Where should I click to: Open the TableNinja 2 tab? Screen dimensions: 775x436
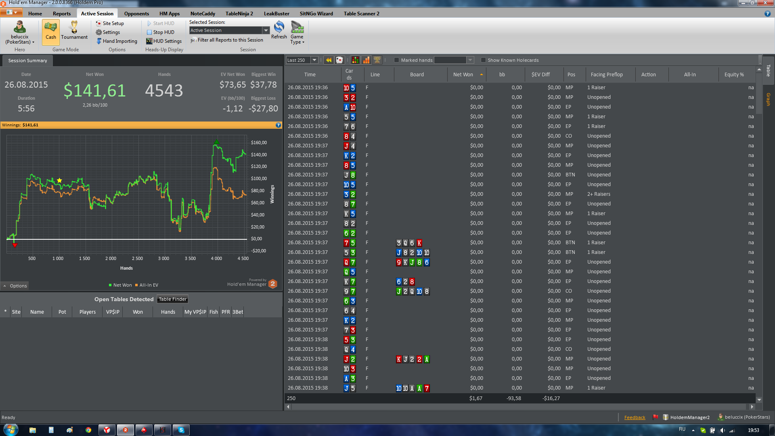[x=239, y=13]
